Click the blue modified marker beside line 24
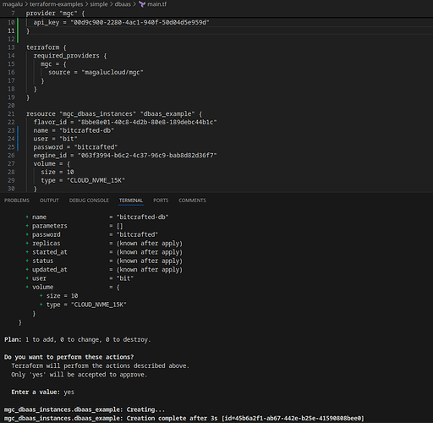 coord(18,139)
